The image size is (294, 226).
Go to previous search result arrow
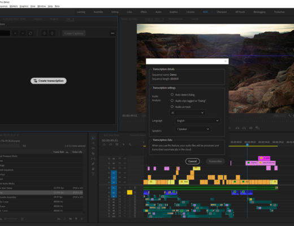15,33
